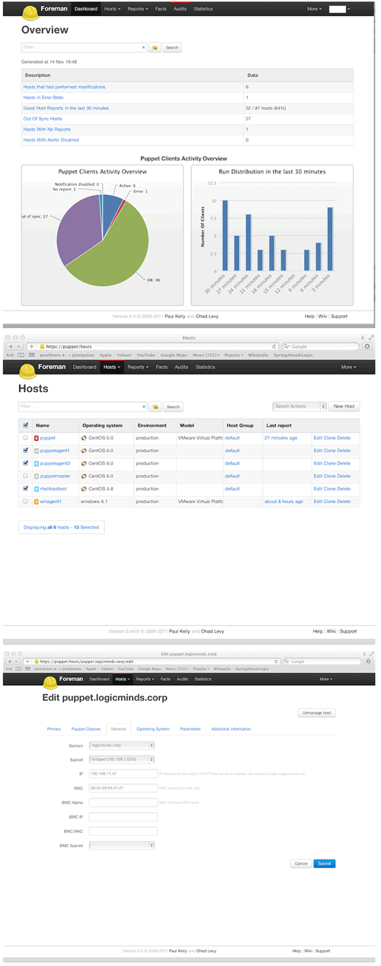Open the Out Of Sync Hosts link
Image resolution: width=381 pixels, height=966 pixels.
tap(42, 119)
